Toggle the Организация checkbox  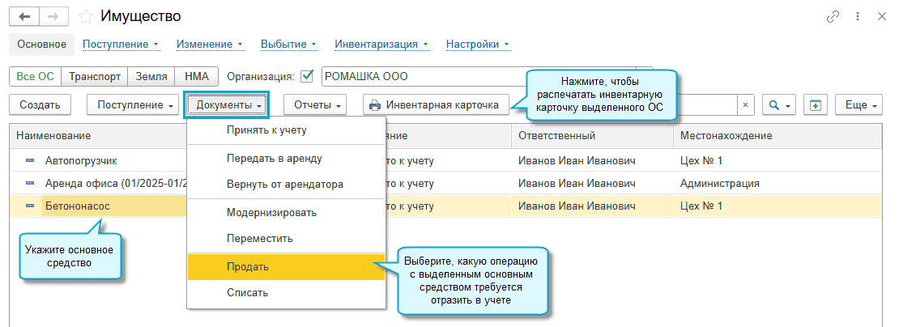[x=307, y=77]
